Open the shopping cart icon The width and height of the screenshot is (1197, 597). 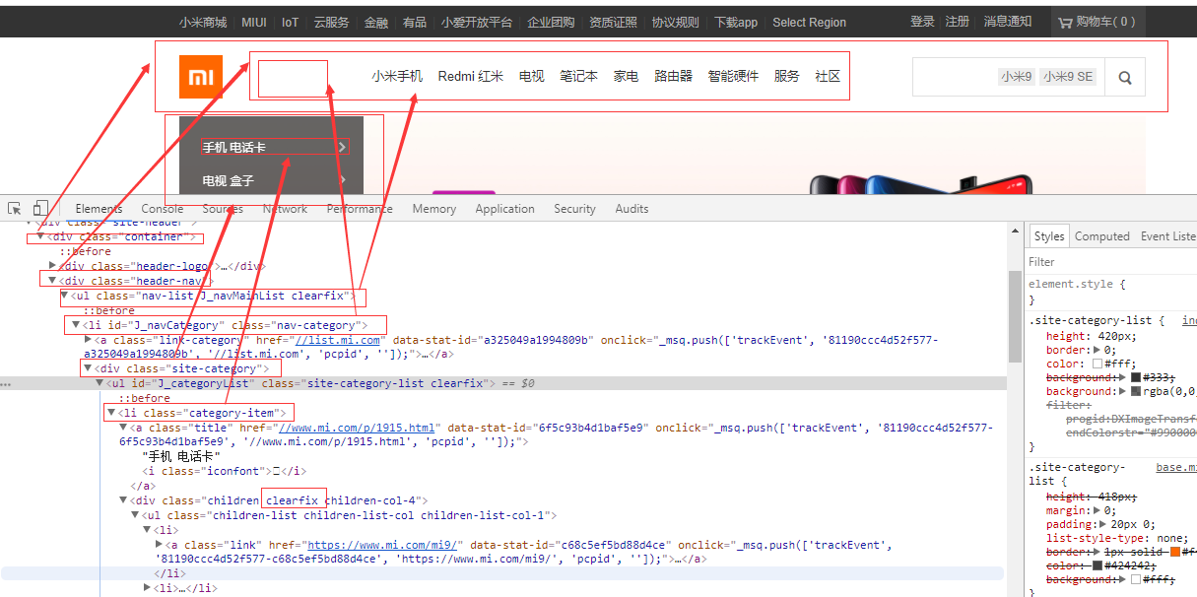click(x=1065, y=22)
